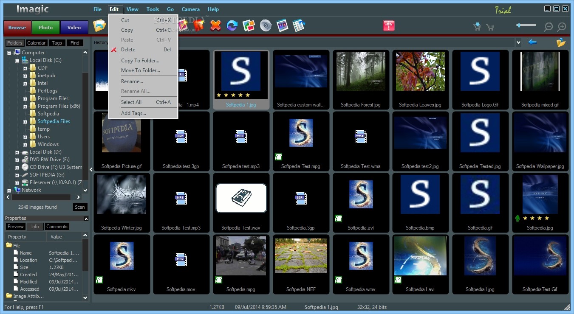Close the Properties panel with its X
Screen dimensions: 574x314
(86, 219)
